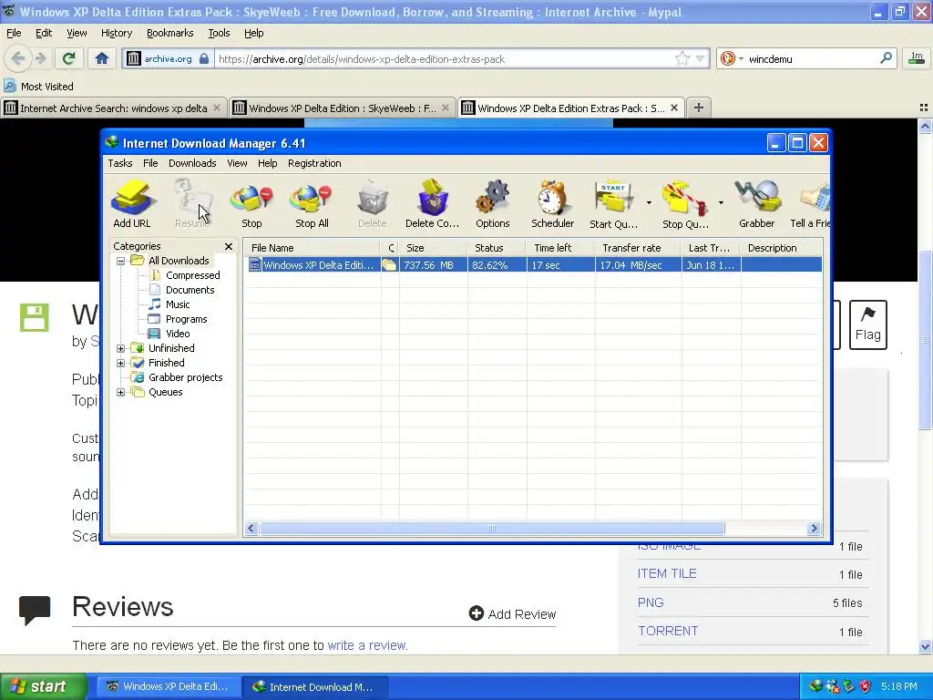Click the Tell a Friend icon
Viewport: 933px width, 700px height.
[x=810, y=203]
